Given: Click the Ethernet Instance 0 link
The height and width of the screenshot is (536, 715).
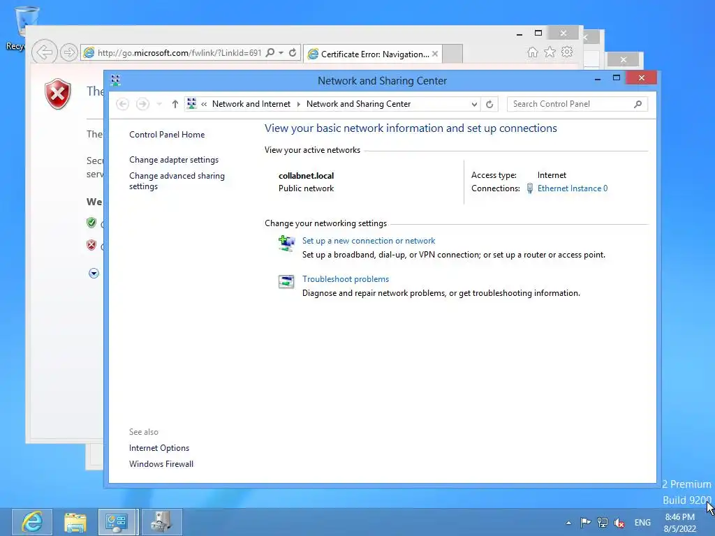Looking at the screenshot, I should click(x=573, y=188).
